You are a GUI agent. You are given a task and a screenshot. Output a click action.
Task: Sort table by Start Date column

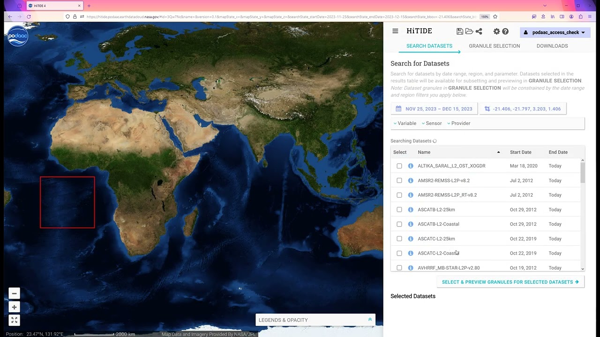[521, 152]
